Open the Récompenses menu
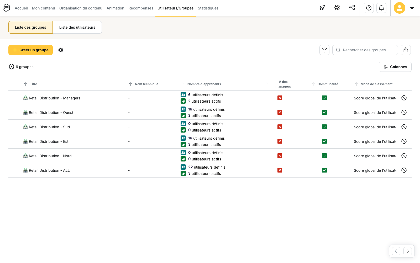 point(141,8)
